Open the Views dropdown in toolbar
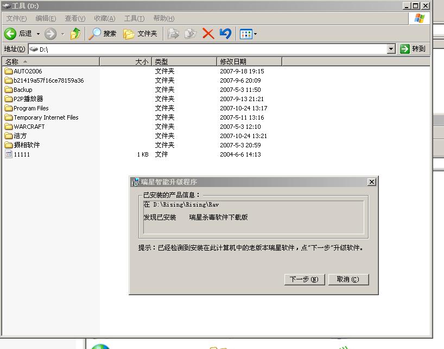 point(249,34)
